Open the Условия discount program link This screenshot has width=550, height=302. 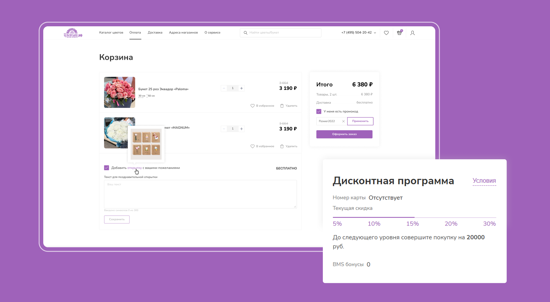click(x=484, y=181)
